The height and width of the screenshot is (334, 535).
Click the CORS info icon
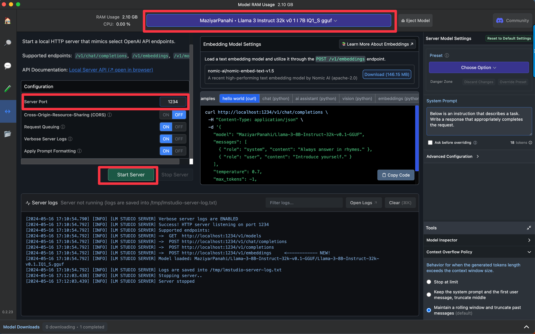pyautogui.click(x=110, y=115)
